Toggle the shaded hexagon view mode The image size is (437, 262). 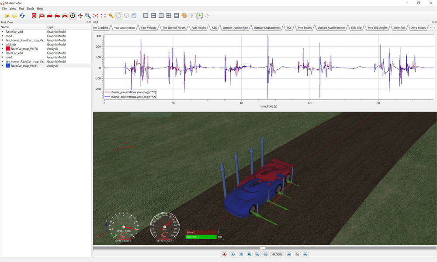(x=118, y=16)
